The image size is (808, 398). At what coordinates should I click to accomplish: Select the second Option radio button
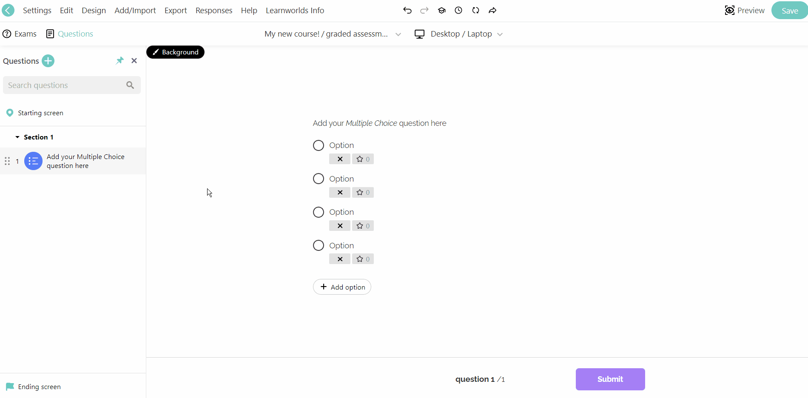coord(319,178)
